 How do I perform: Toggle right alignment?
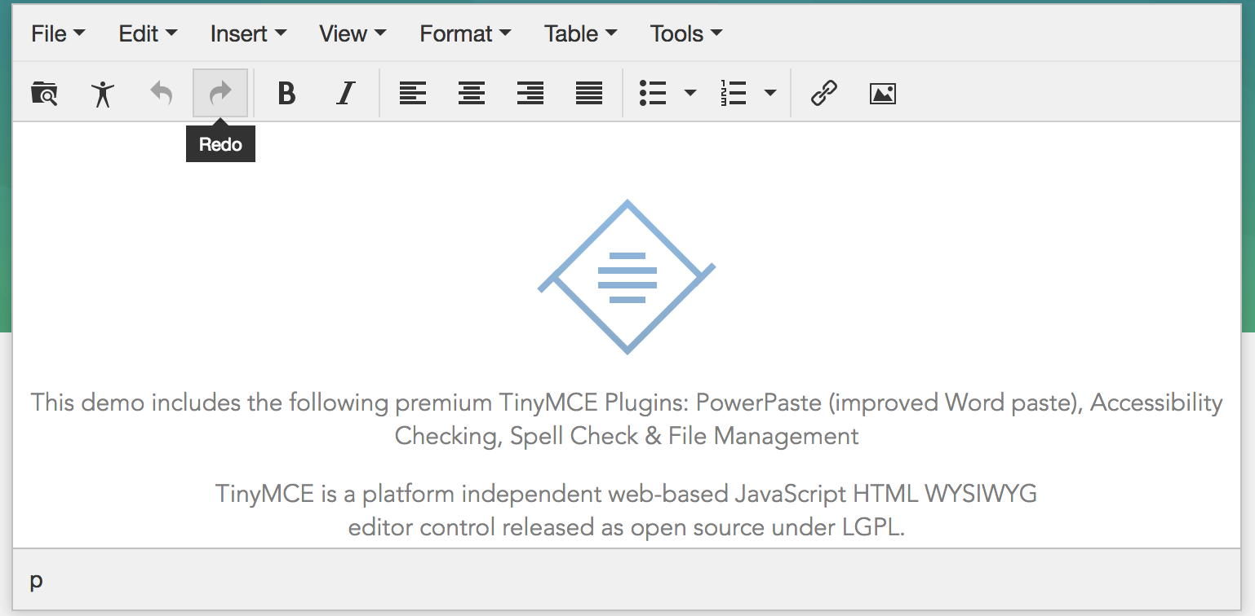coord(530,94)
